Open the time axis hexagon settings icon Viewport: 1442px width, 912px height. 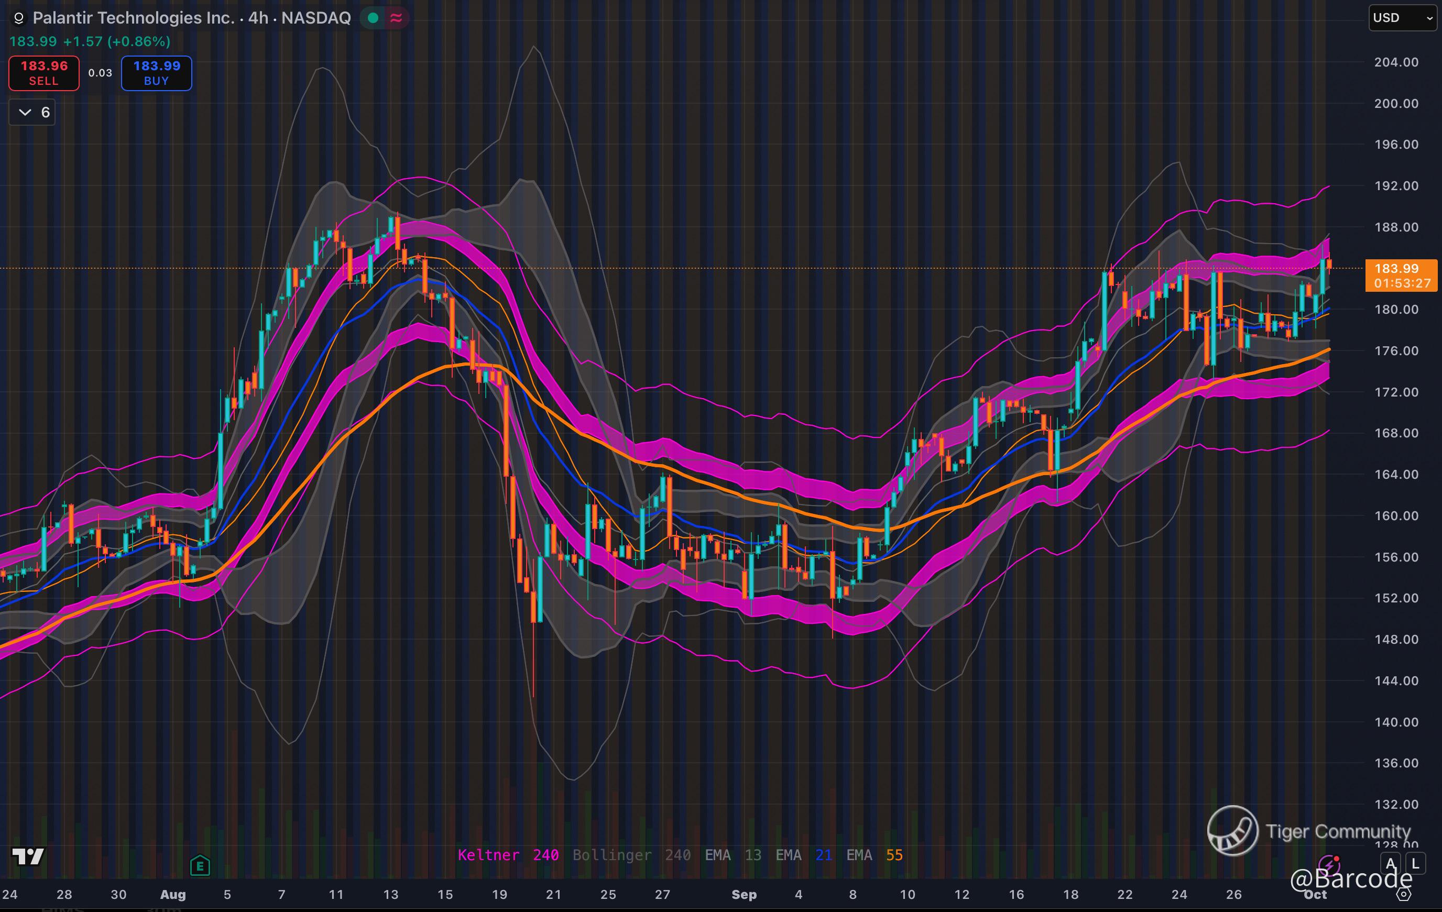(x=1403, y=895)
